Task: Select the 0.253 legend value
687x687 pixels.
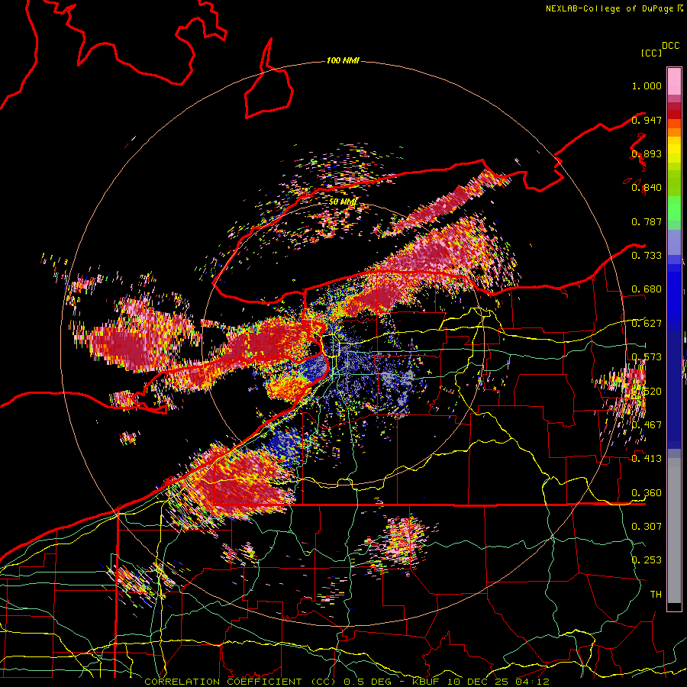Action: (647, 560)
